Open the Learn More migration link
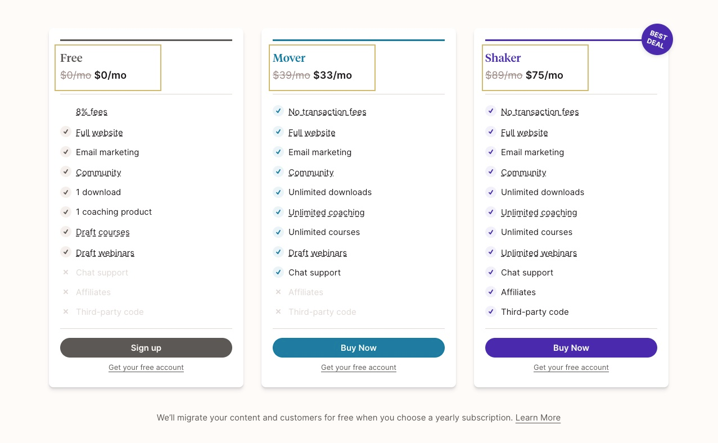718x443 pixels. [x=538, y=418]
